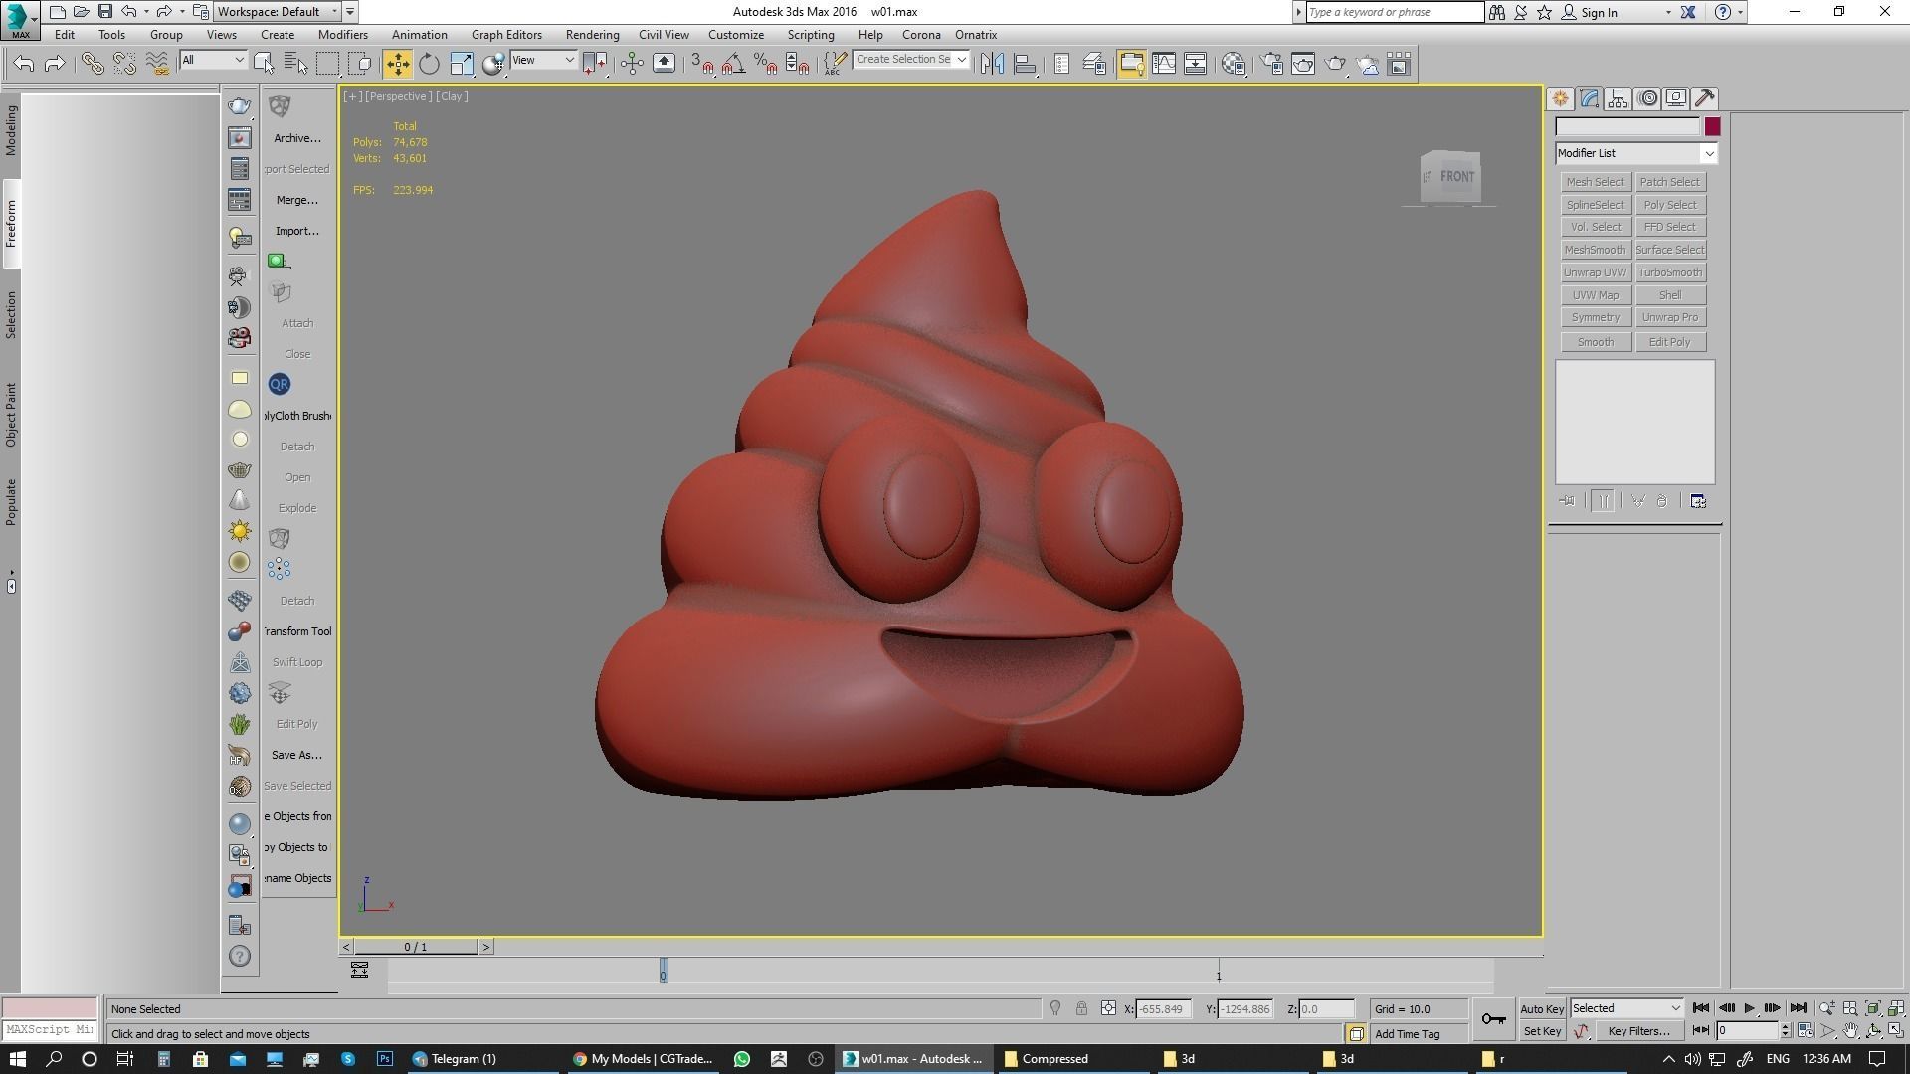Screen dimensions: 1910x1074
Task: Open the Modifiers menu
Action: coord(343,34)
